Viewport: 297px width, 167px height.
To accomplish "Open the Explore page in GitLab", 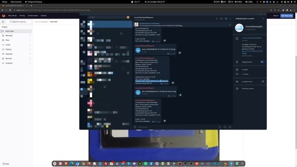I will 44,16.
